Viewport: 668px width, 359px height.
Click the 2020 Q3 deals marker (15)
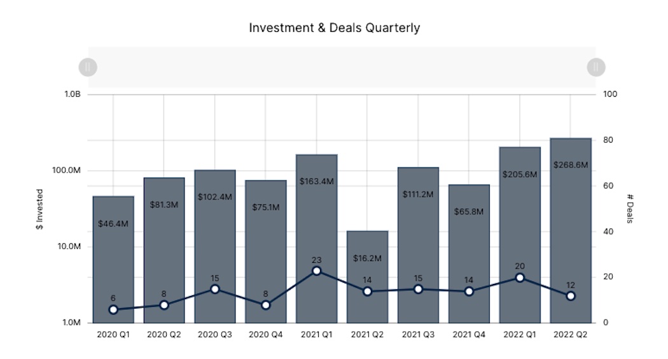tap(215, 289)
